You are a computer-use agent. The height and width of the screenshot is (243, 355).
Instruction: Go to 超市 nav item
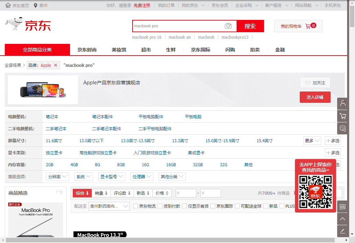pos(146,50)
